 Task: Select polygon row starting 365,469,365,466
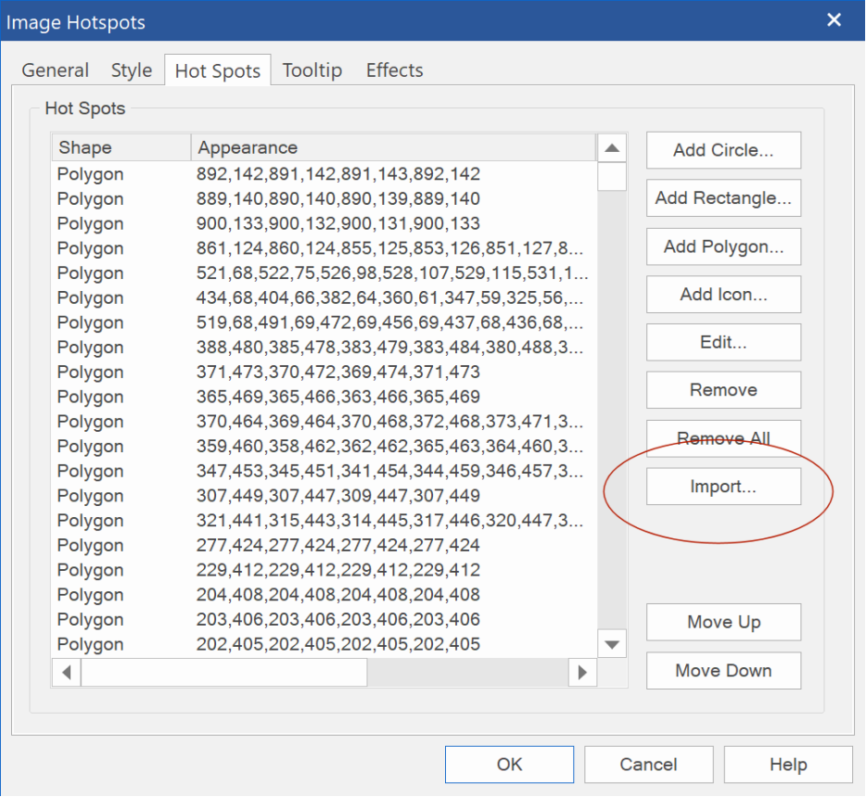point(325,397)
